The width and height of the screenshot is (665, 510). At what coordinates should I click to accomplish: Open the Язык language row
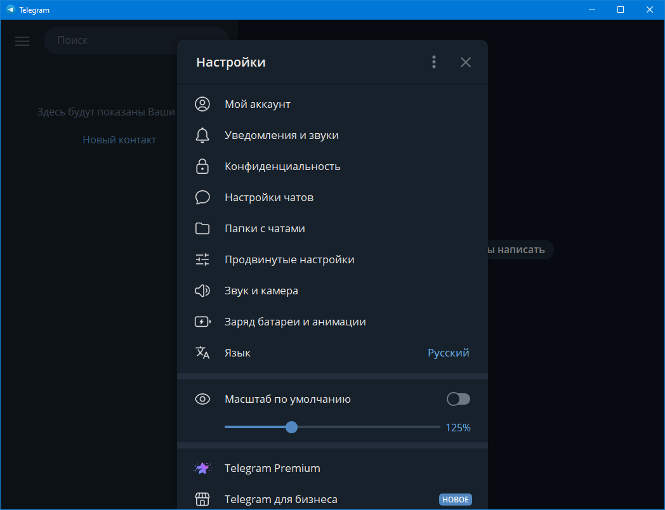click(x=332, y=353)
